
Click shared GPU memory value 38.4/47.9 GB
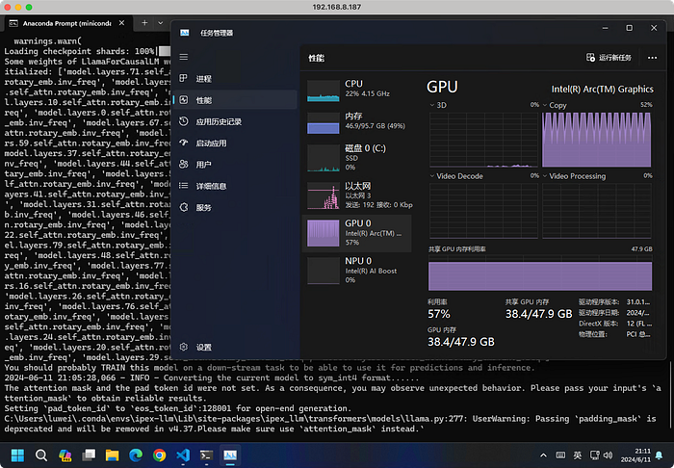coord(538,314)
